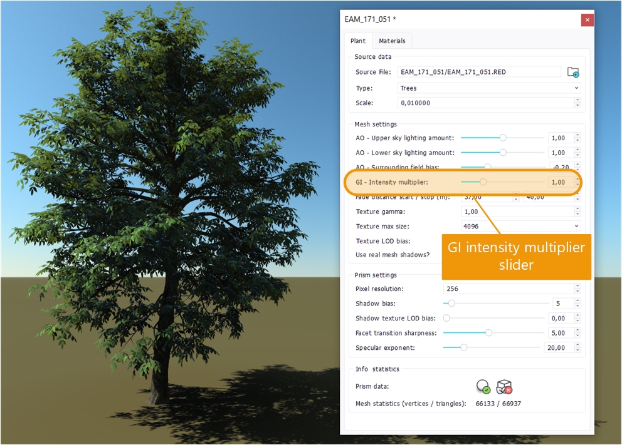
Task: Click the Source File path field
Action: click(x=479, y=72)
